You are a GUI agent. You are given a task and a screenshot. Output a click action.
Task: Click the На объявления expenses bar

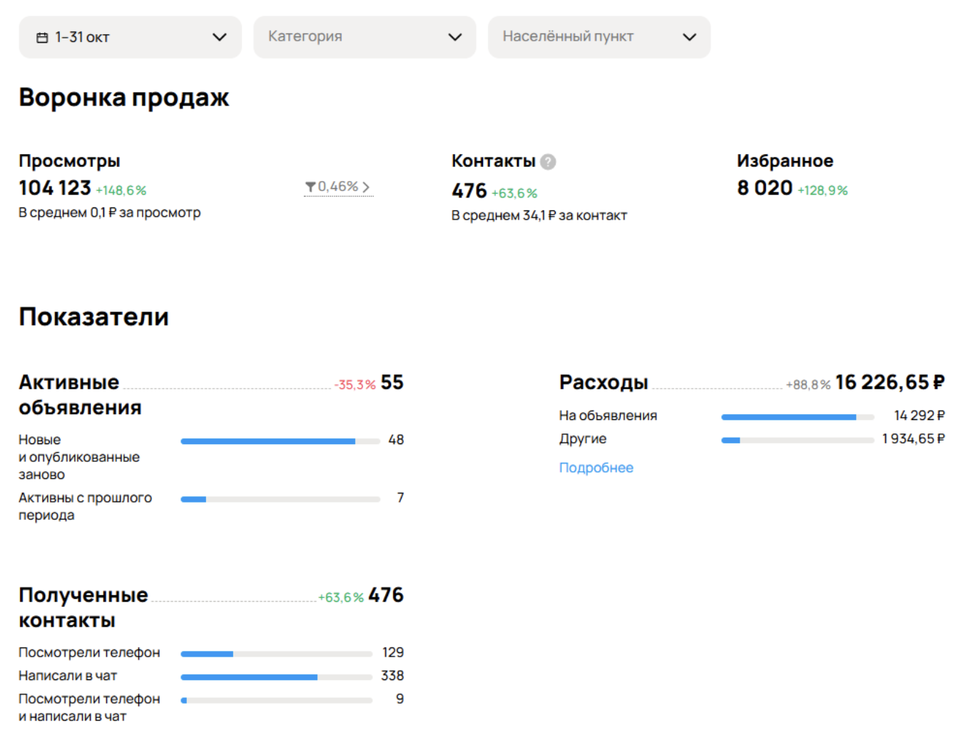pyautogui.click(x=797, y=417)
